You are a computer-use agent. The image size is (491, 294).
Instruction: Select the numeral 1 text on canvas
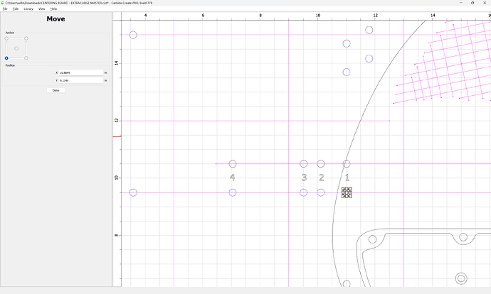(x=347, y=178)
